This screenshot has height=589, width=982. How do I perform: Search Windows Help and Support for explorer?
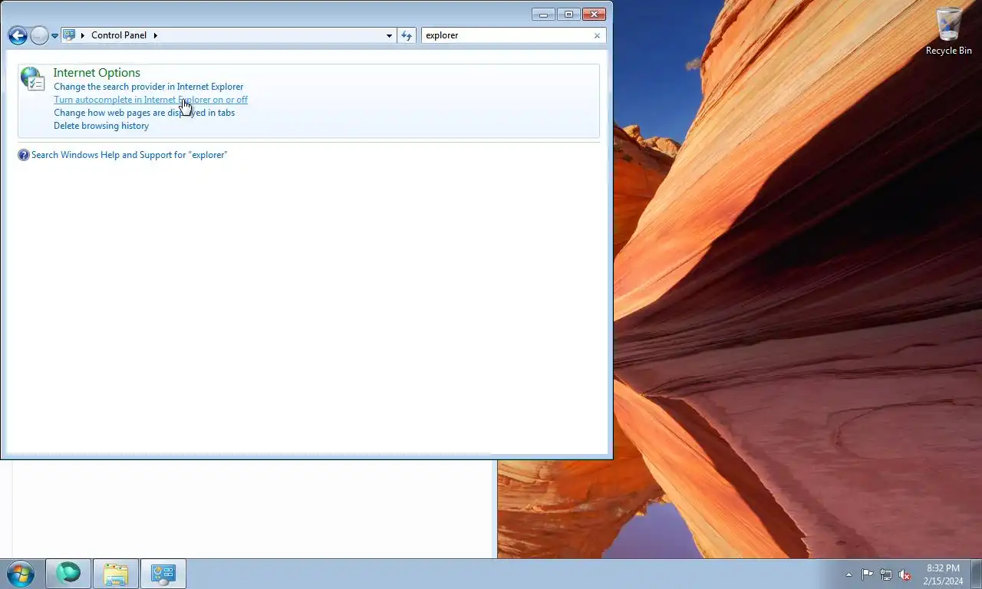(x=130, y=155)
